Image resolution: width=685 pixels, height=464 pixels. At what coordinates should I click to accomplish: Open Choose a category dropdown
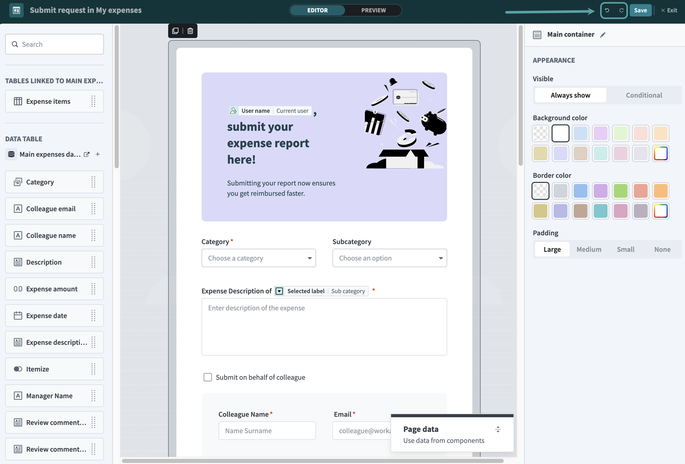pos(258,258)
